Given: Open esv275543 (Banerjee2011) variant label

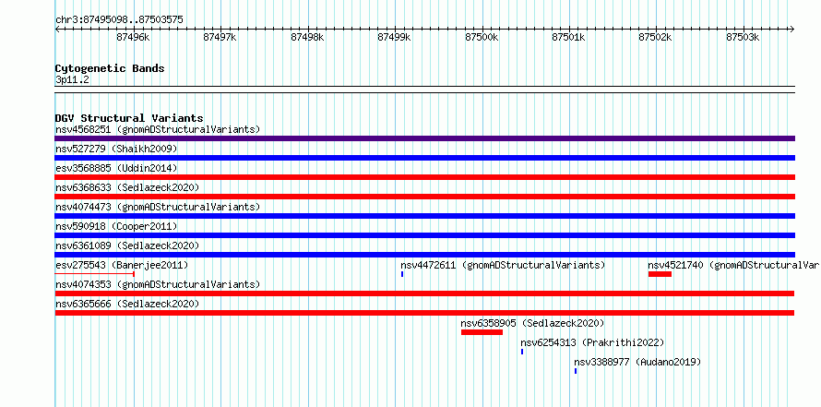Looking at the screenshot, I should (122, 265).
